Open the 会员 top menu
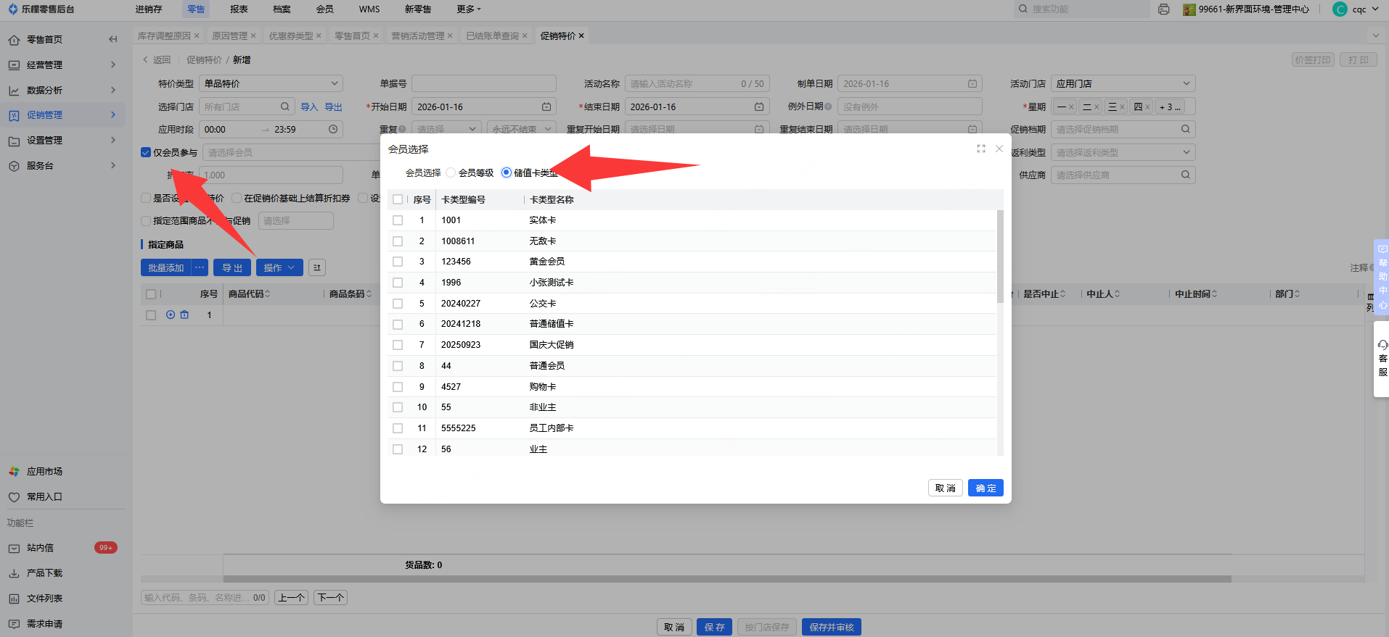The width and height of the screenshot is (1389, 637). pyautogui.click(x=325, y=9)
